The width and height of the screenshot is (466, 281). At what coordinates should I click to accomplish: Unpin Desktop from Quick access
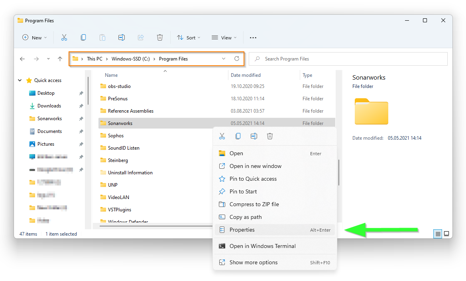point(81,93)
